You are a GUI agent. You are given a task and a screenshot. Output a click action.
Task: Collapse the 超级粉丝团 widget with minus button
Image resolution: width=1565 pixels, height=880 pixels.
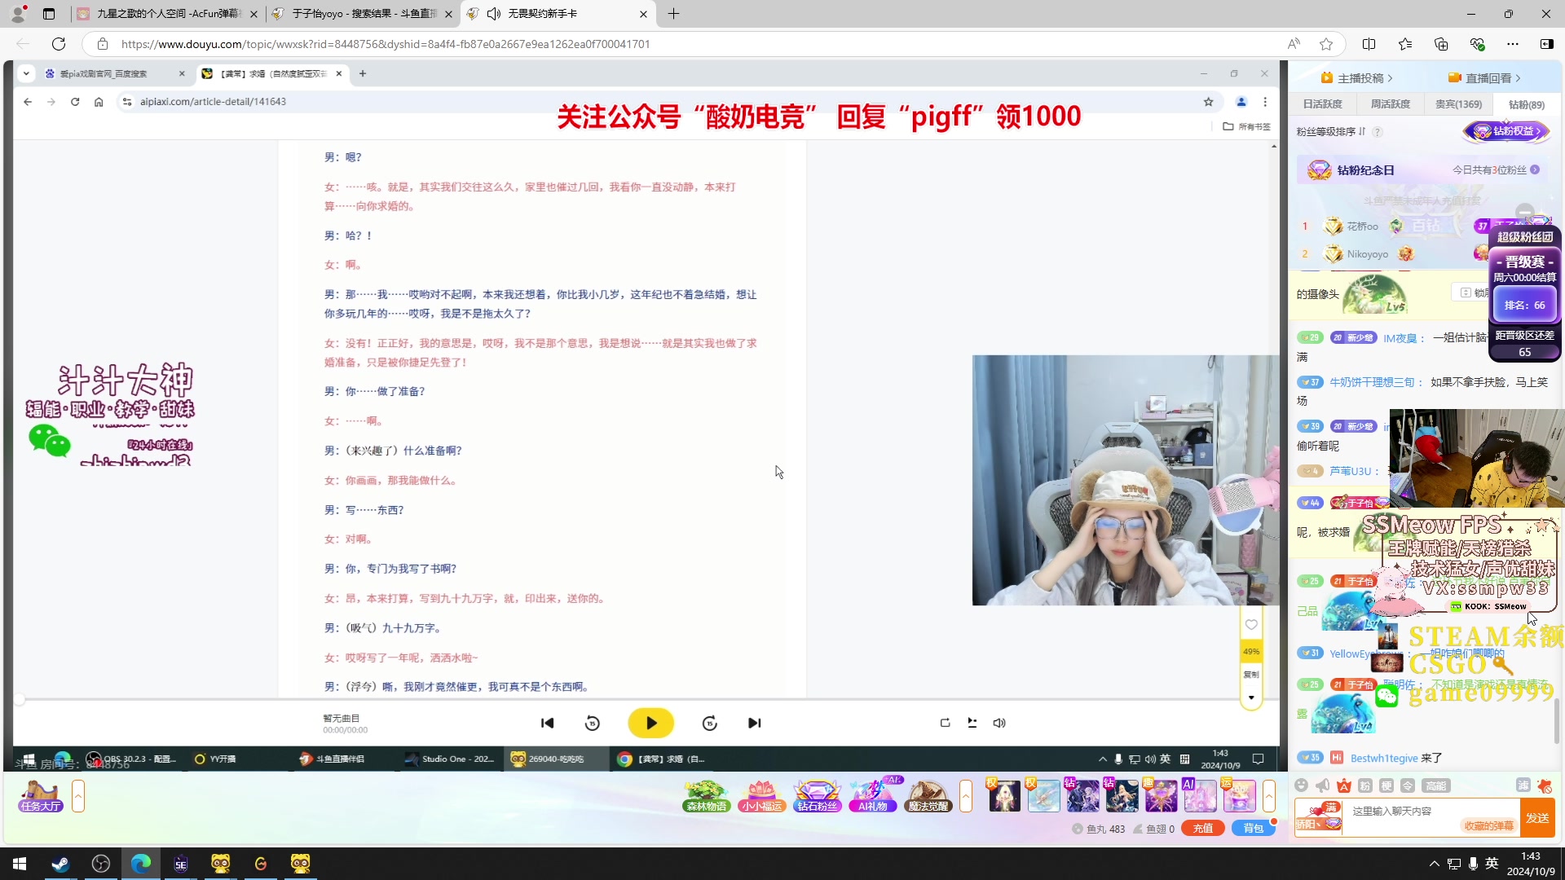(1525, 212)
